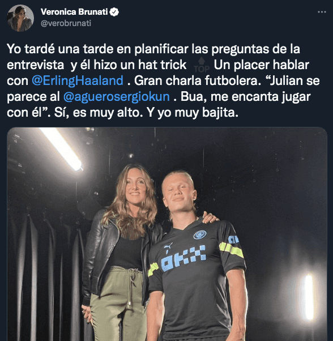Open the attached tweet photo
Viewport: 333px width, 341px height.
pos(167,234)
